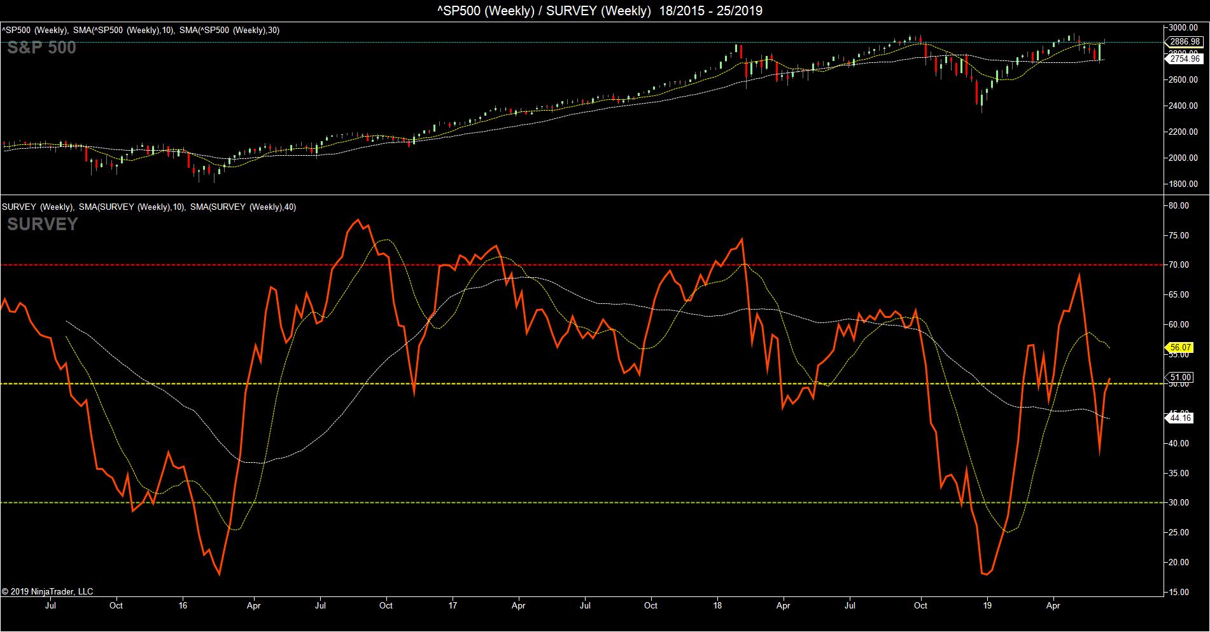Click the 2600.00 price axis label
1210x632 pixels.
tap(1185, 80)
